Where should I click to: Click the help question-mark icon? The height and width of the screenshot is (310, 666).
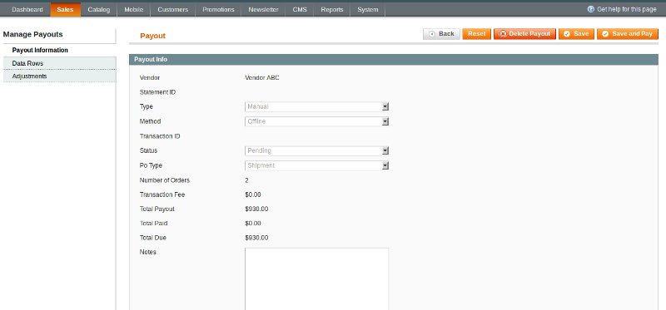pyautogui.click(x=591, y=9)
